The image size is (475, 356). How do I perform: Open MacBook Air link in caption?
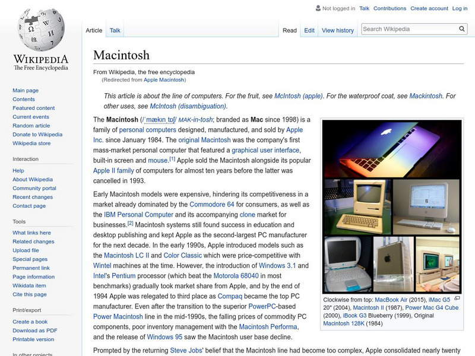391,300
